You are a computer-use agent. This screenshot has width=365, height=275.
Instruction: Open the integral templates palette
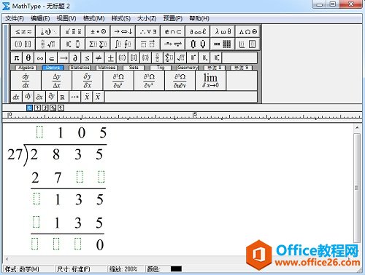click(x=123, y=44)
